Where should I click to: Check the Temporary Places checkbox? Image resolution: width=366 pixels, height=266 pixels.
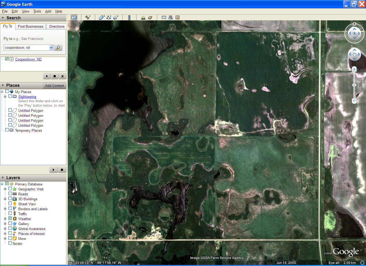pos(7,130)
